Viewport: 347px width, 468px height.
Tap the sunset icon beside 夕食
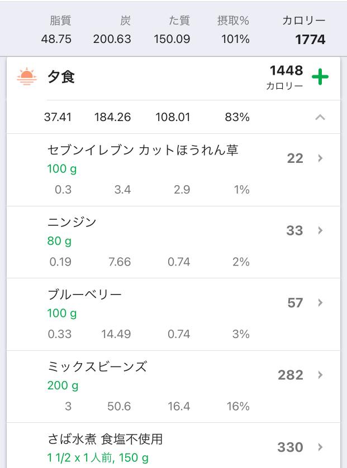[27, 76]
